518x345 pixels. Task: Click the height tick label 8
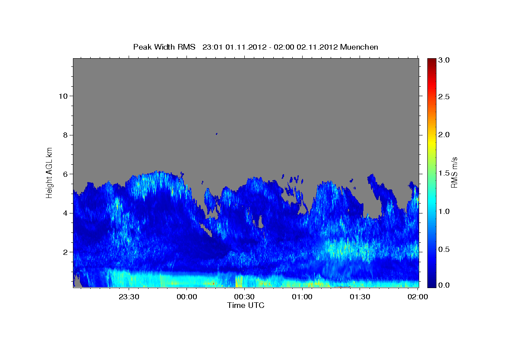64,135
